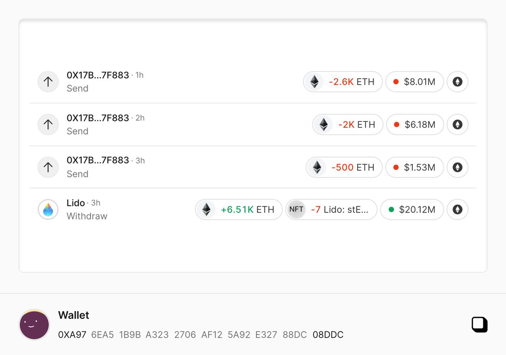Screen dimensions: 506x355
Task: Click wallet address segment E327
Action: click(x=266, y=335)
